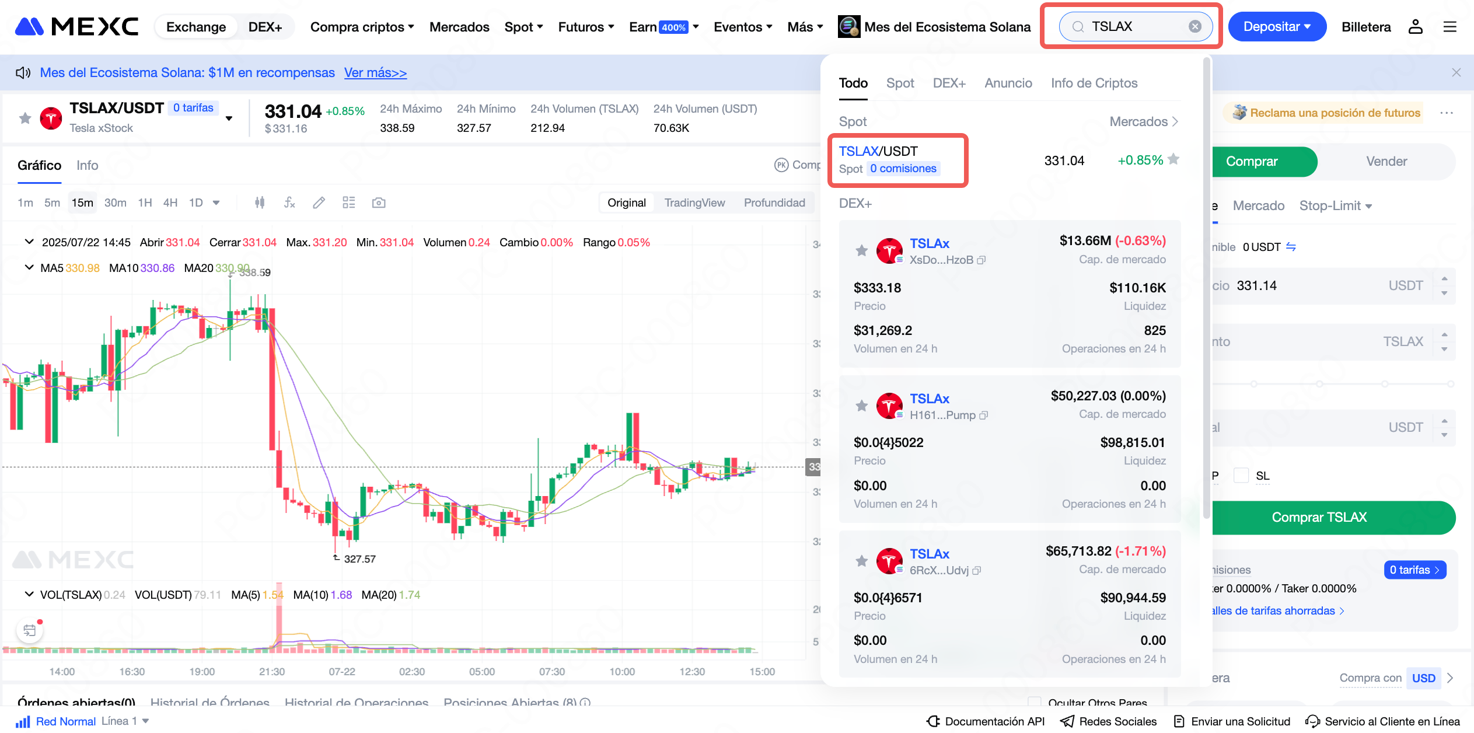Expand the Earn dropdown

pos(663,27)
